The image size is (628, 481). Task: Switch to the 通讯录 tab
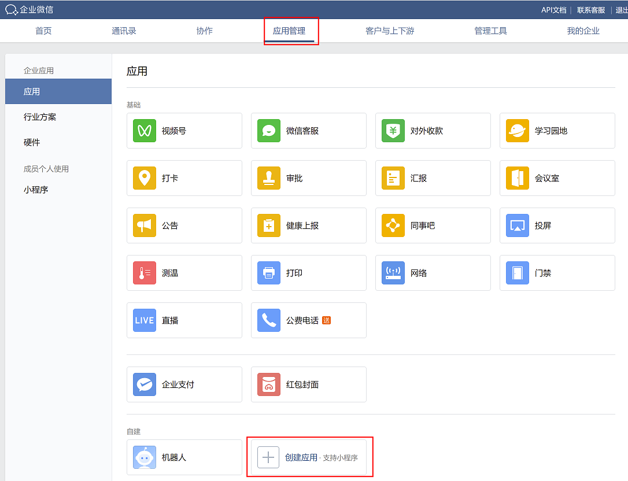click(124, 31)
